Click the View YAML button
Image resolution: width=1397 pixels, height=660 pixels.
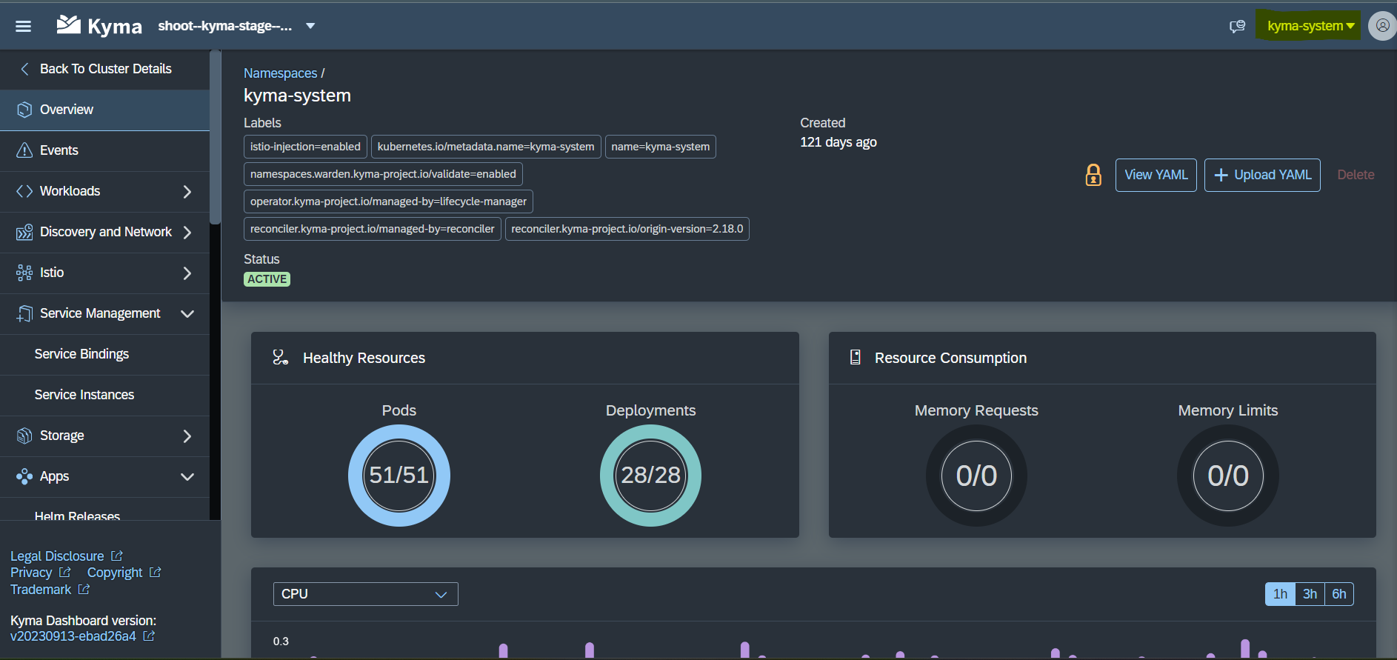1156,175
